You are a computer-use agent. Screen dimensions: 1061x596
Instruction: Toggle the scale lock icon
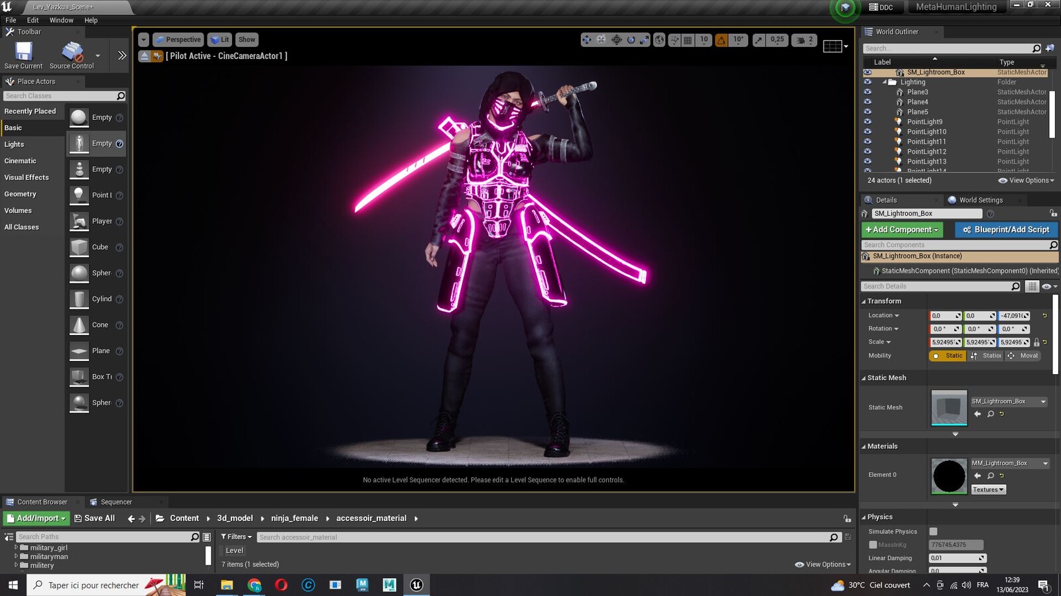click(1036, 342)
